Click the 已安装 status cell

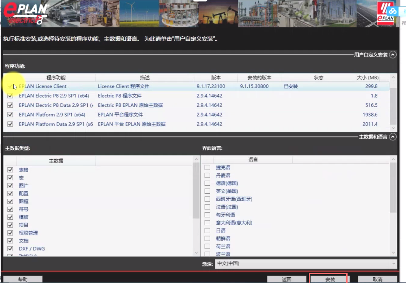[x=291, y=86]
